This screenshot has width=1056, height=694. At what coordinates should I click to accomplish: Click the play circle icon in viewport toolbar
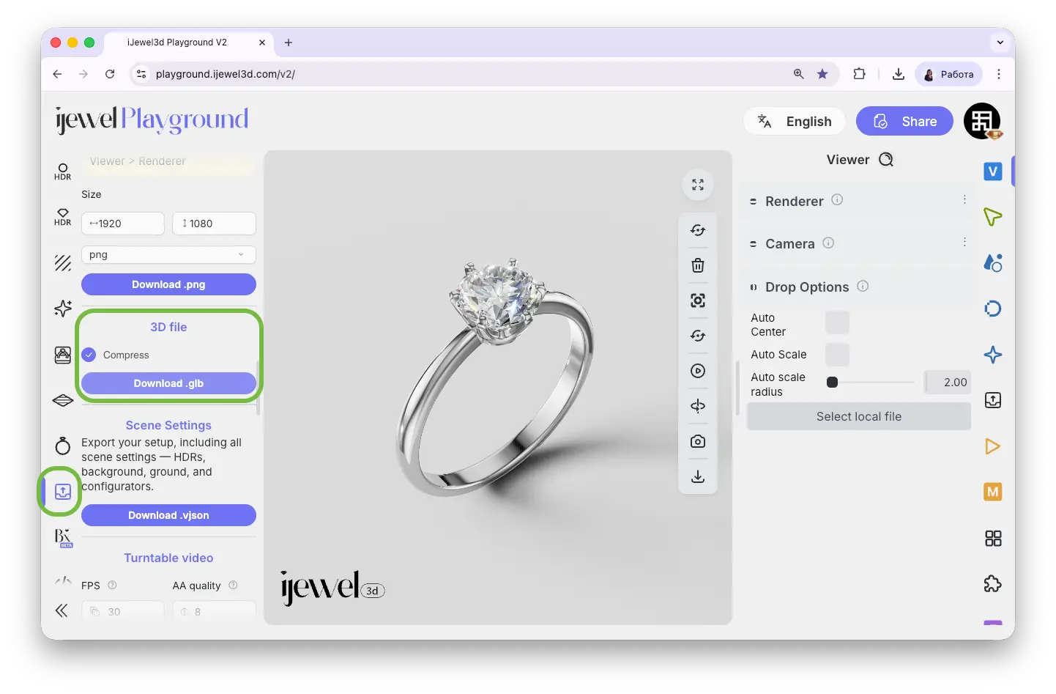698,371
